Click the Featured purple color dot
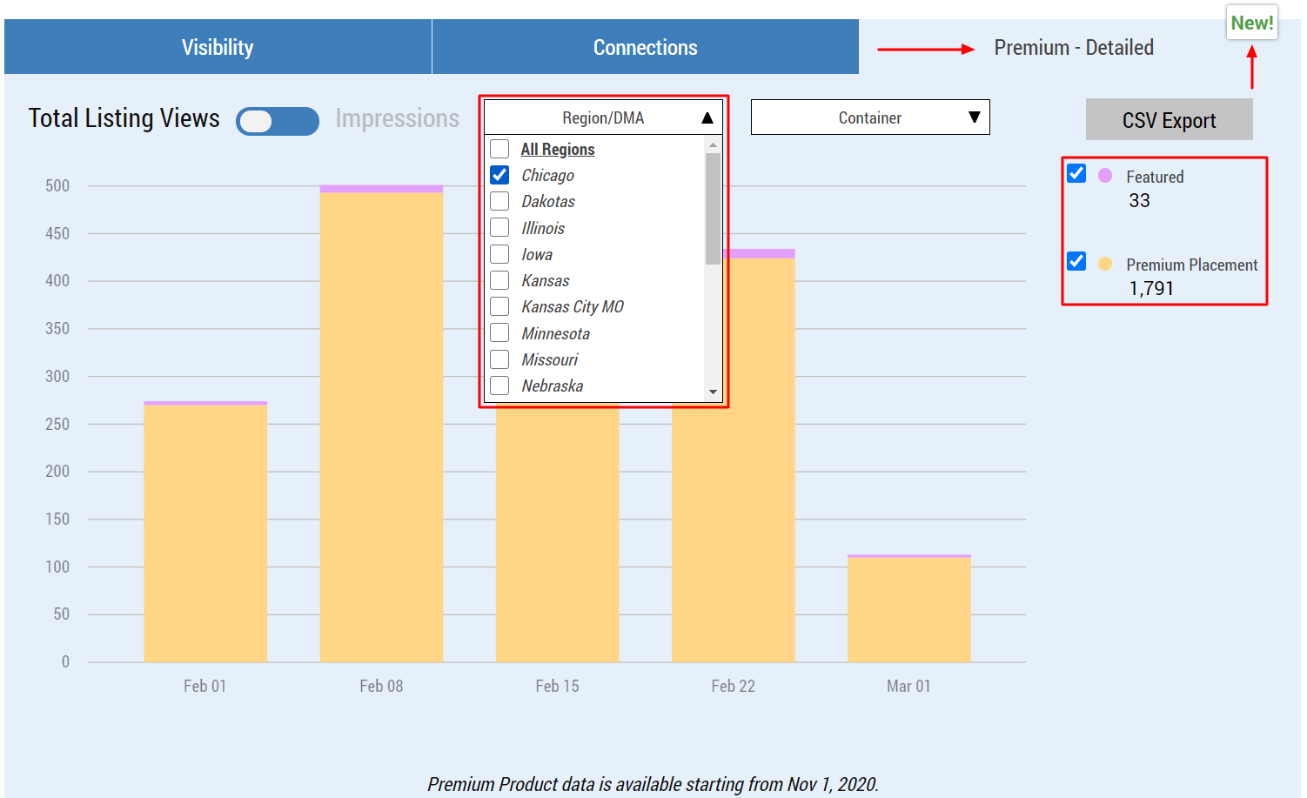 (1105, 176)
